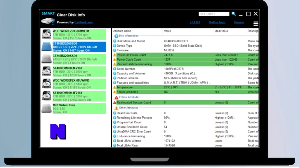The height and width of the screenshot is (168, 299).
Task: Select the CT480BX200SSD1 disk entry
Action: click(74, 47)
